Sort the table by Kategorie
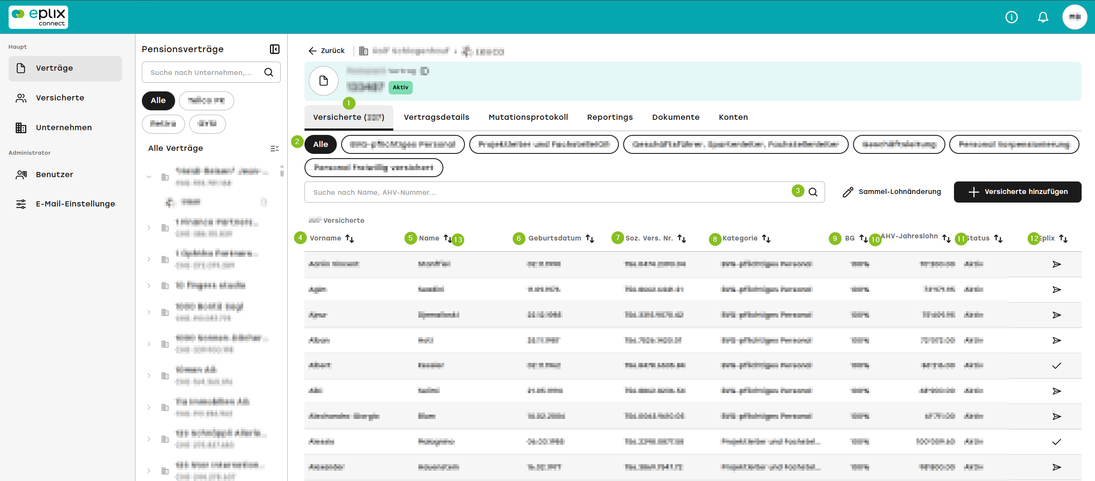Image resolution: width=1095 pixels, height=481 pixels. pyautogui.click(x=766, y=238)
